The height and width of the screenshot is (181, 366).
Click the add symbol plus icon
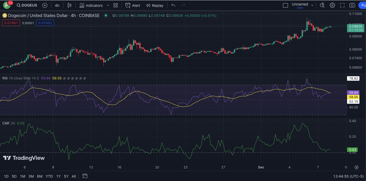point(45,5)
